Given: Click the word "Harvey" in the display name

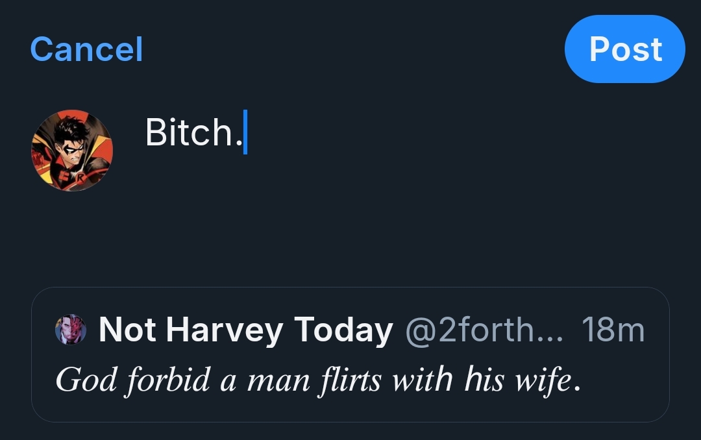Looking at the screenshot, I should click(224, 330).
